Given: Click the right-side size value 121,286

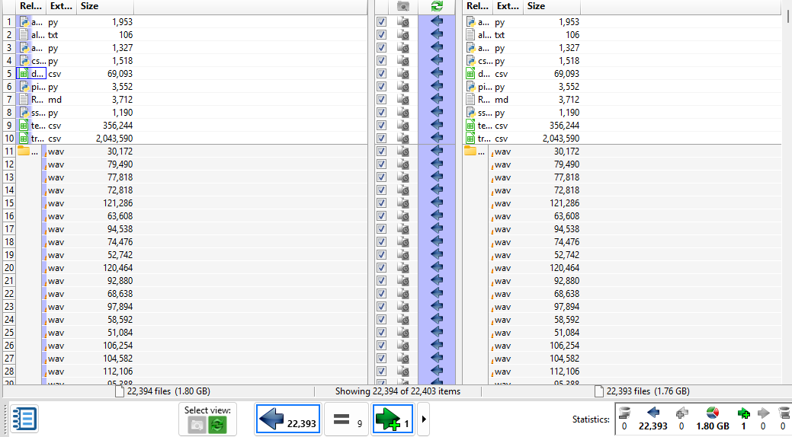Looking at the screenshot, I should (x=564, y=203).
